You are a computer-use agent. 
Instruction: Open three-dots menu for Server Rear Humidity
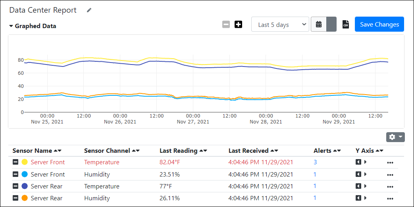coord(390,198)
